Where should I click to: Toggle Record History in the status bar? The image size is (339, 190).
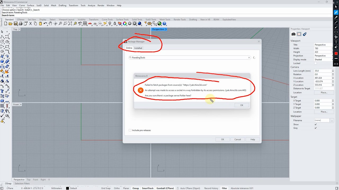tap(211, 188)
